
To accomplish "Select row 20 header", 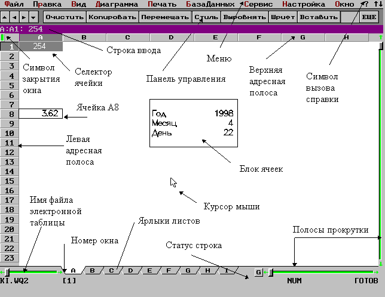I will pos(10,229).
